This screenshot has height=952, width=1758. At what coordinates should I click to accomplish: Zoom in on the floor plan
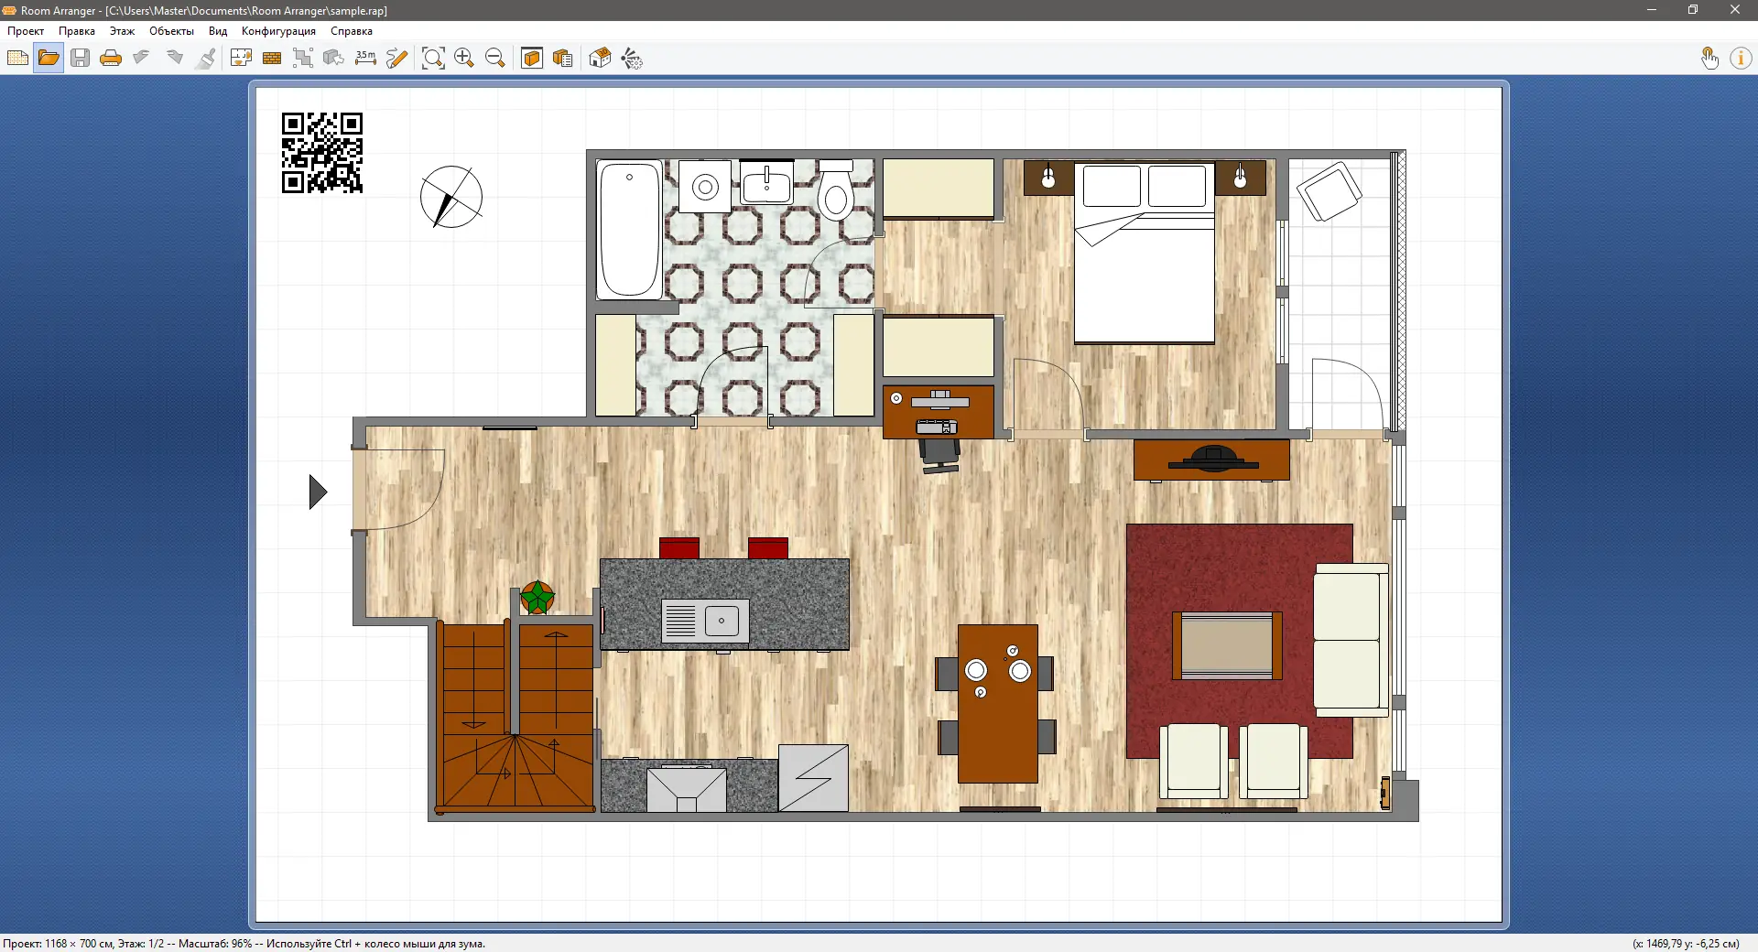pyautogui.click(x=463, y=58)
